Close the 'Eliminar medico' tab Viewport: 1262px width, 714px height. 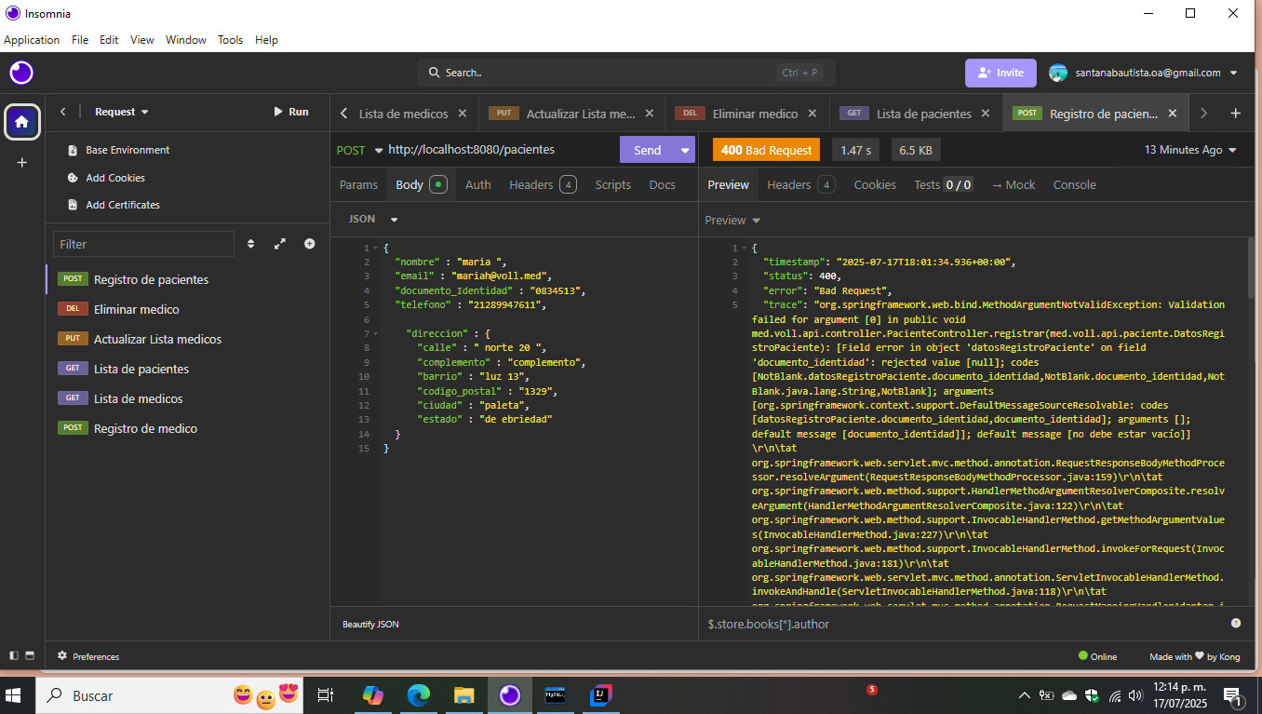click(812, 114)
